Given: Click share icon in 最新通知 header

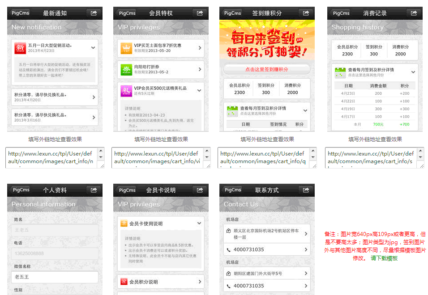Looking at the screenshot, I should [94, 13].
